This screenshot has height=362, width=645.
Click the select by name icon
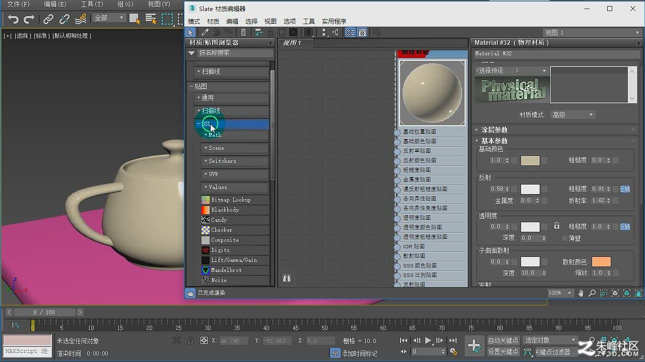pyautogui.click(x=151, y=19)
